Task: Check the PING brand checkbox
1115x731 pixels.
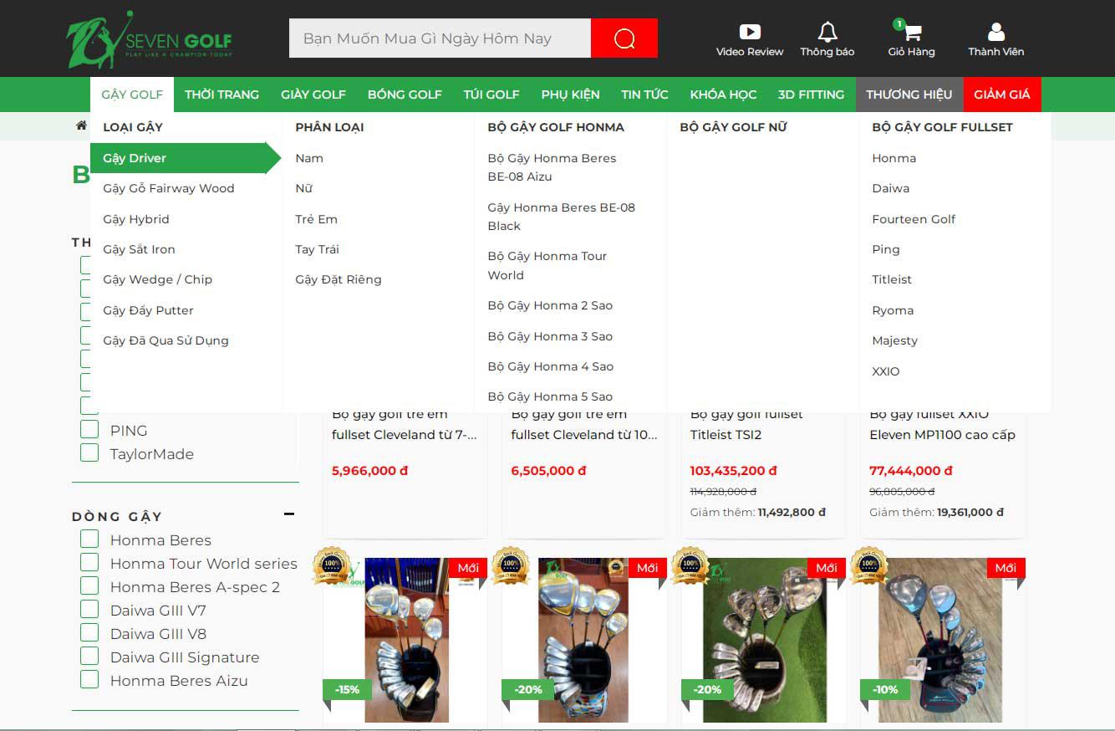Action: (89, 430)
